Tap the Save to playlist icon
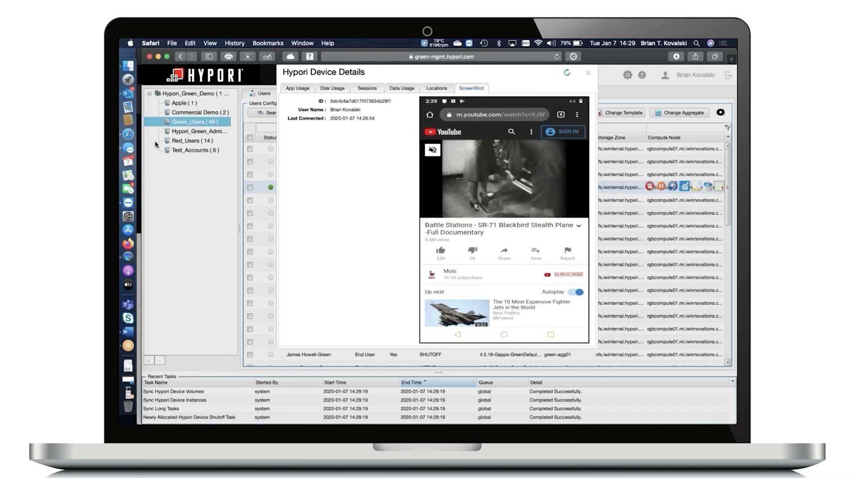This screenshot has height=478, width=855. pyautogui.click(x=535, y=250)
